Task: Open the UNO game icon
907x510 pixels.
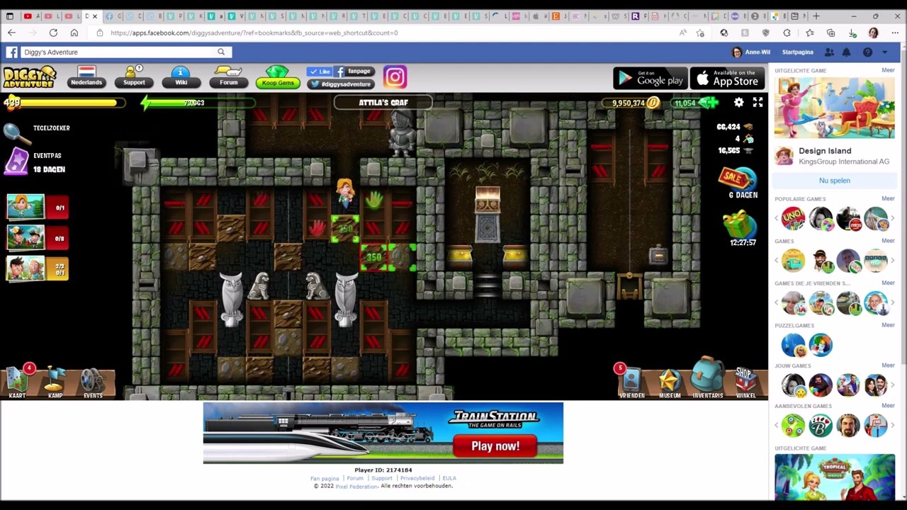Action: tap(793, 219)
